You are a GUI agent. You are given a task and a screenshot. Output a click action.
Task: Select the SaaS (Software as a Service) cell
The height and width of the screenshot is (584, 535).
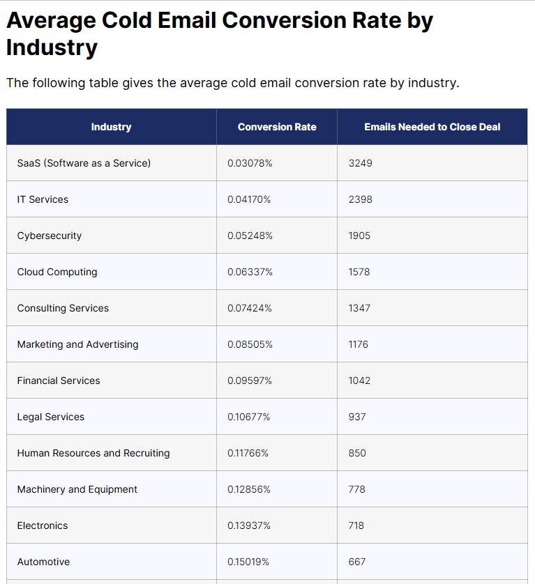[84, 163]
